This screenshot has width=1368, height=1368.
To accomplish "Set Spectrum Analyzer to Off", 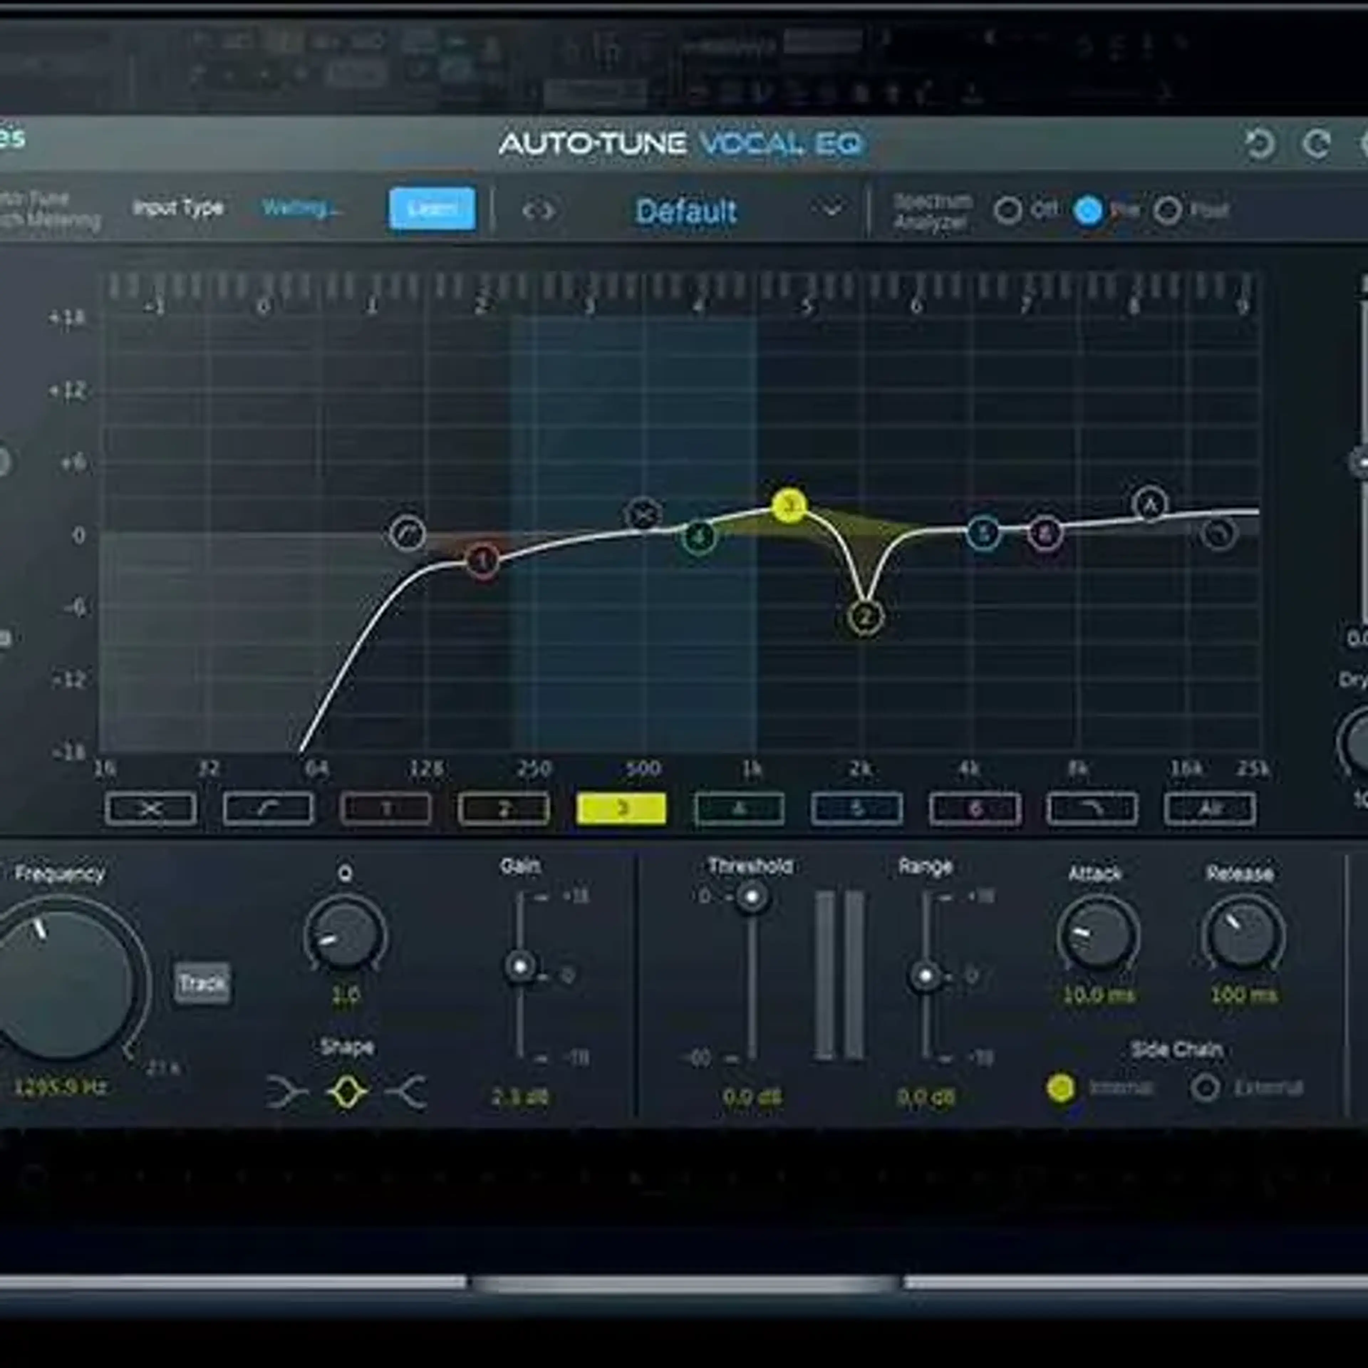I will [x=1007, y=210].
